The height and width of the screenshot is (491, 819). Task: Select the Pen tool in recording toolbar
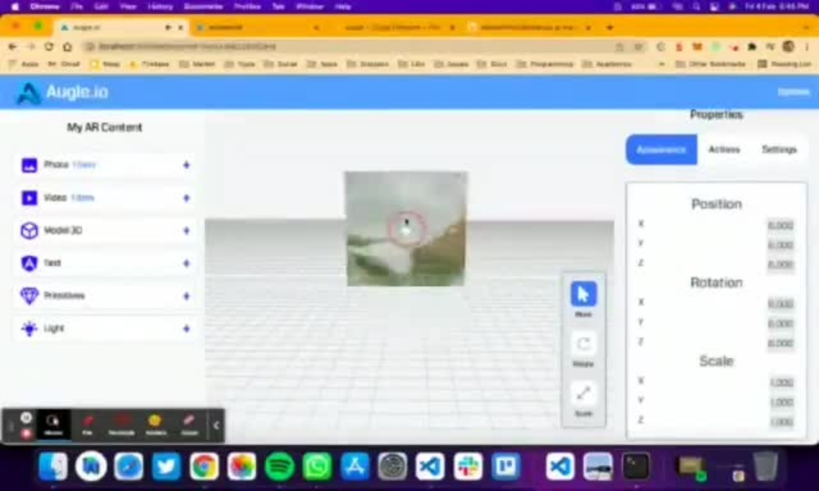tap(88, 425)
